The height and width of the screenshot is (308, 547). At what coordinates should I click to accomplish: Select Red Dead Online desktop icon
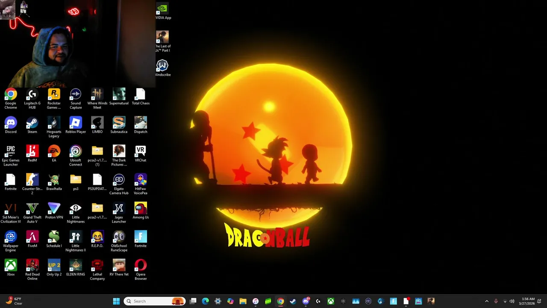(32, 270)
